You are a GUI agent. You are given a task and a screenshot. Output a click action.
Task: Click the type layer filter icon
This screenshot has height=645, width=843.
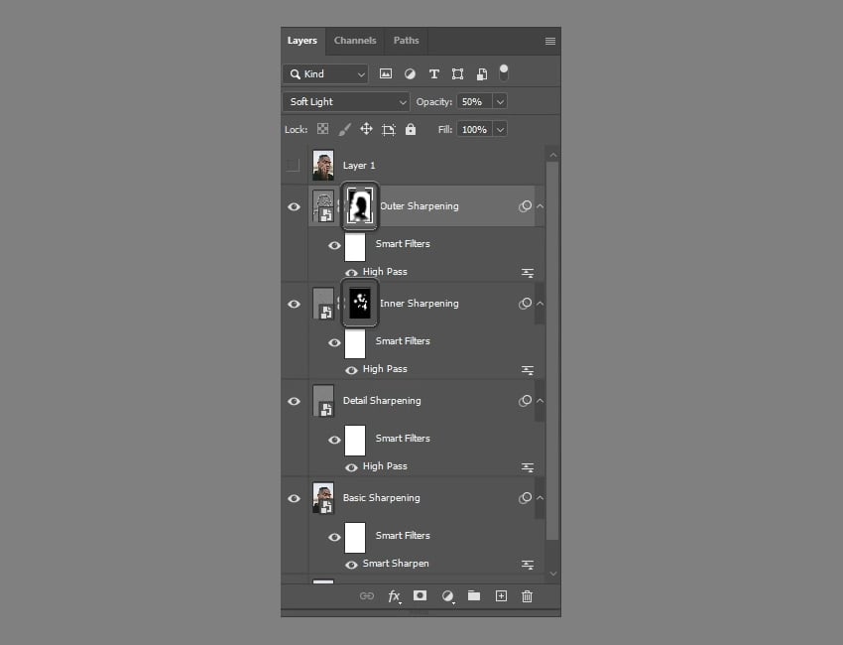pyautogui.click(x=433, y=74)
